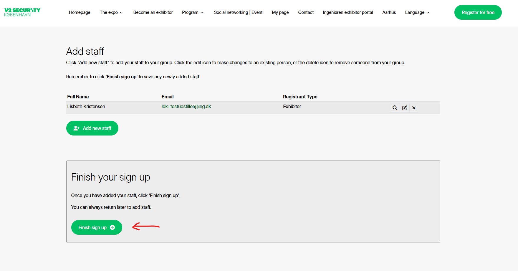Click the delete X icon in staff row

tap(414, 108)
